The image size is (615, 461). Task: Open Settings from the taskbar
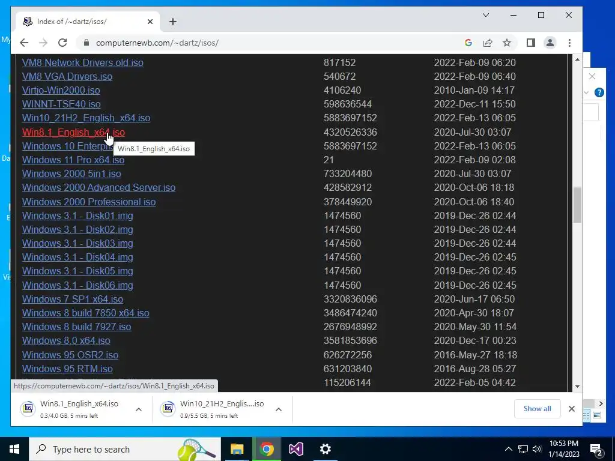[325, 449]
